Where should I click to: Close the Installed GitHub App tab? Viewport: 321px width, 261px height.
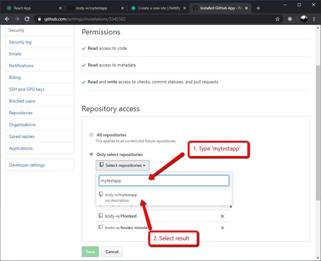246,8
